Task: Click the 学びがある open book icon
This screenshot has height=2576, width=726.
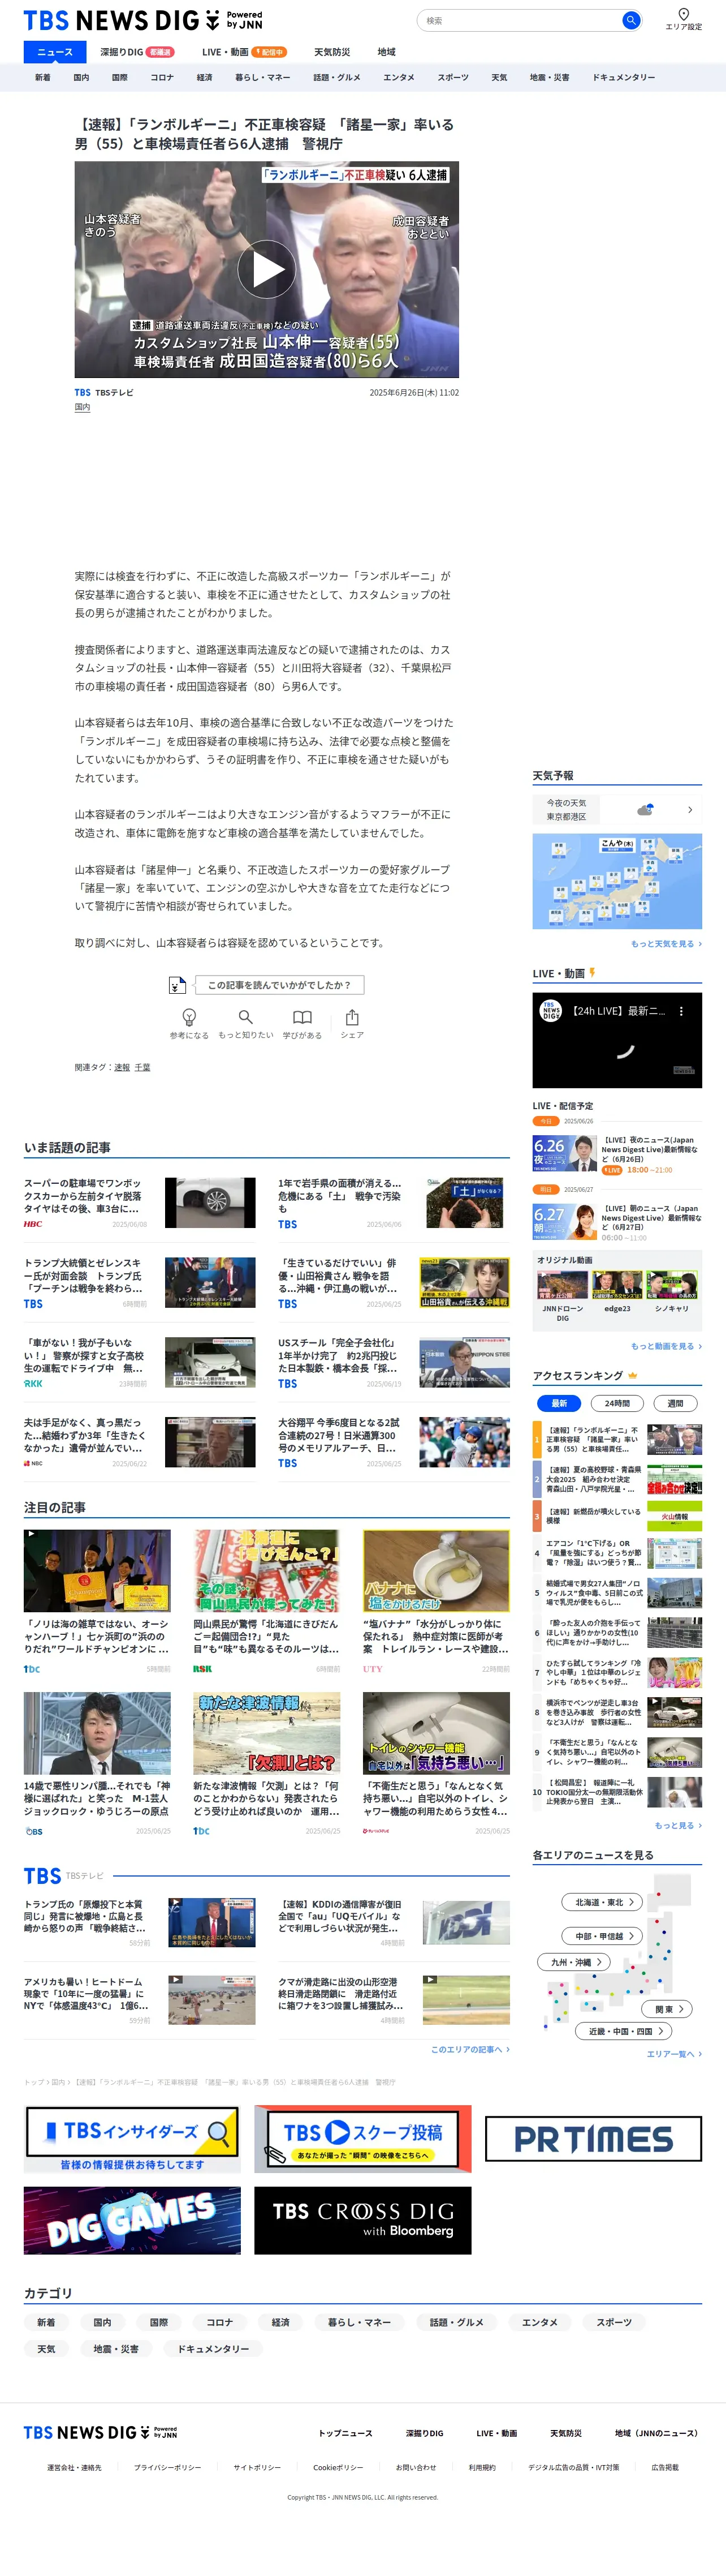Action: 301,1017
